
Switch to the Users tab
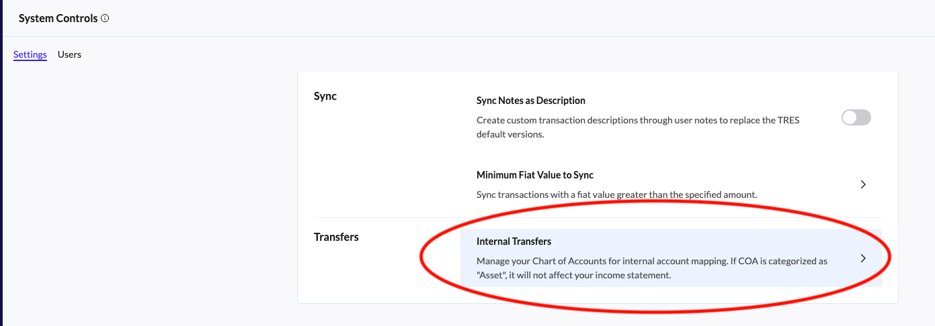coord(69,54)
